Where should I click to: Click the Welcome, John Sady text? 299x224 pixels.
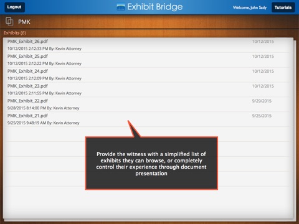point(250,7)
